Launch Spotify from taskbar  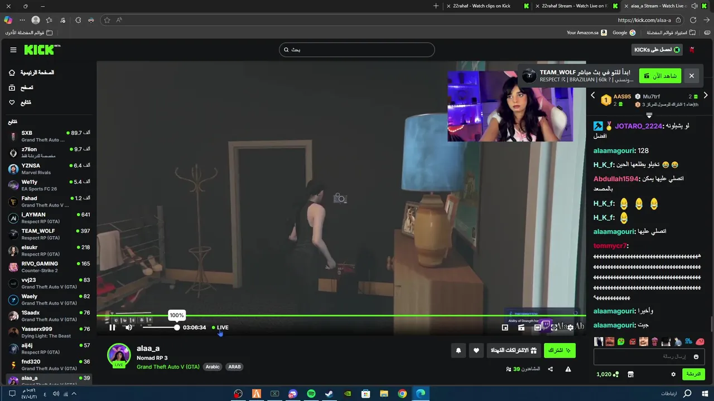pyautogui.click(x=311, y=394)
